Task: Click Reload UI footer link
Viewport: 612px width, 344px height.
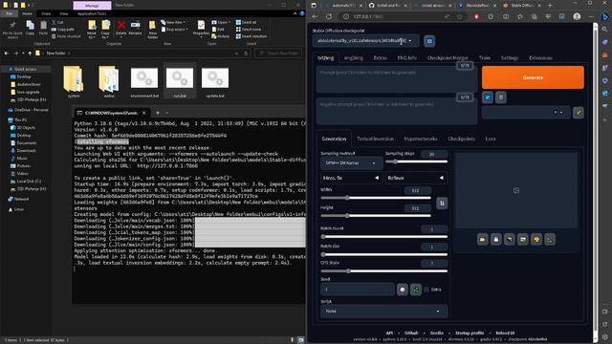Action: (505, 333)
